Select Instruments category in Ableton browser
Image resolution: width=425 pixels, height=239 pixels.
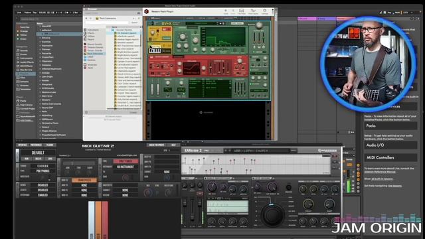click(x=27, y=58)
